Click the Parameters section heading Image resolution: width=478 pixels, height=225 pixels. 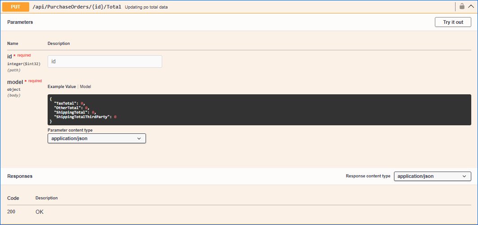click(x=20, y=22)
